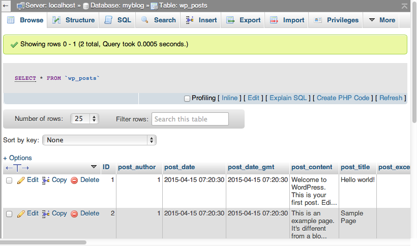Click the red Delete icon for row 2
Screen dimensions: 417x246
(x=74, y=214)
